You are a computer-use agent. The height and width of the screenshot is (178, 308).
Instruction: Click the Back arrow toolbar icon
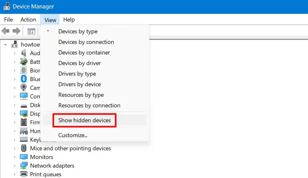pos(6,31)
